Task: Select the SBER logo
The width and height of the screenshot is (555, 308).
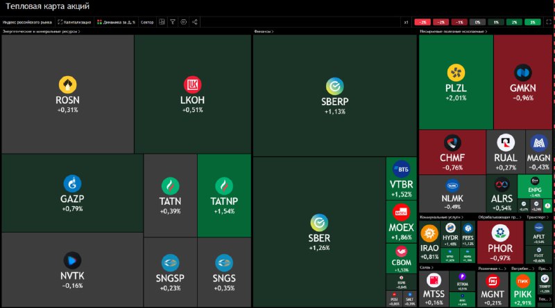Action: click(x=319, y=223)
